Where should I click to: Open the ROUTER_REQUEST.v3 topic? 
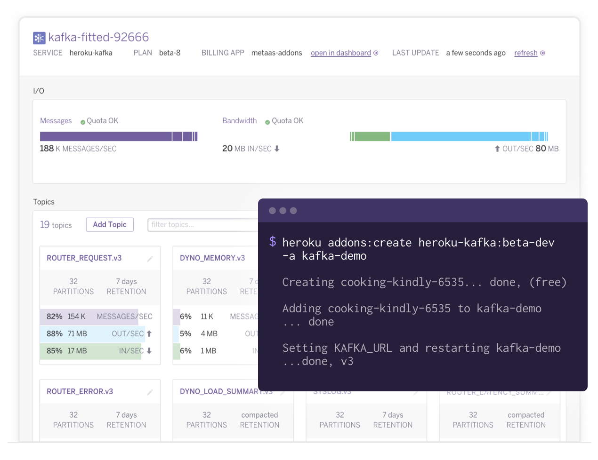[84, 258]
